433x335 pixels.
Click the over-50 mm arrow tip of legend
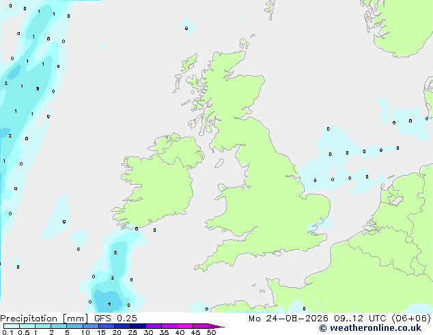coord(216,326)
